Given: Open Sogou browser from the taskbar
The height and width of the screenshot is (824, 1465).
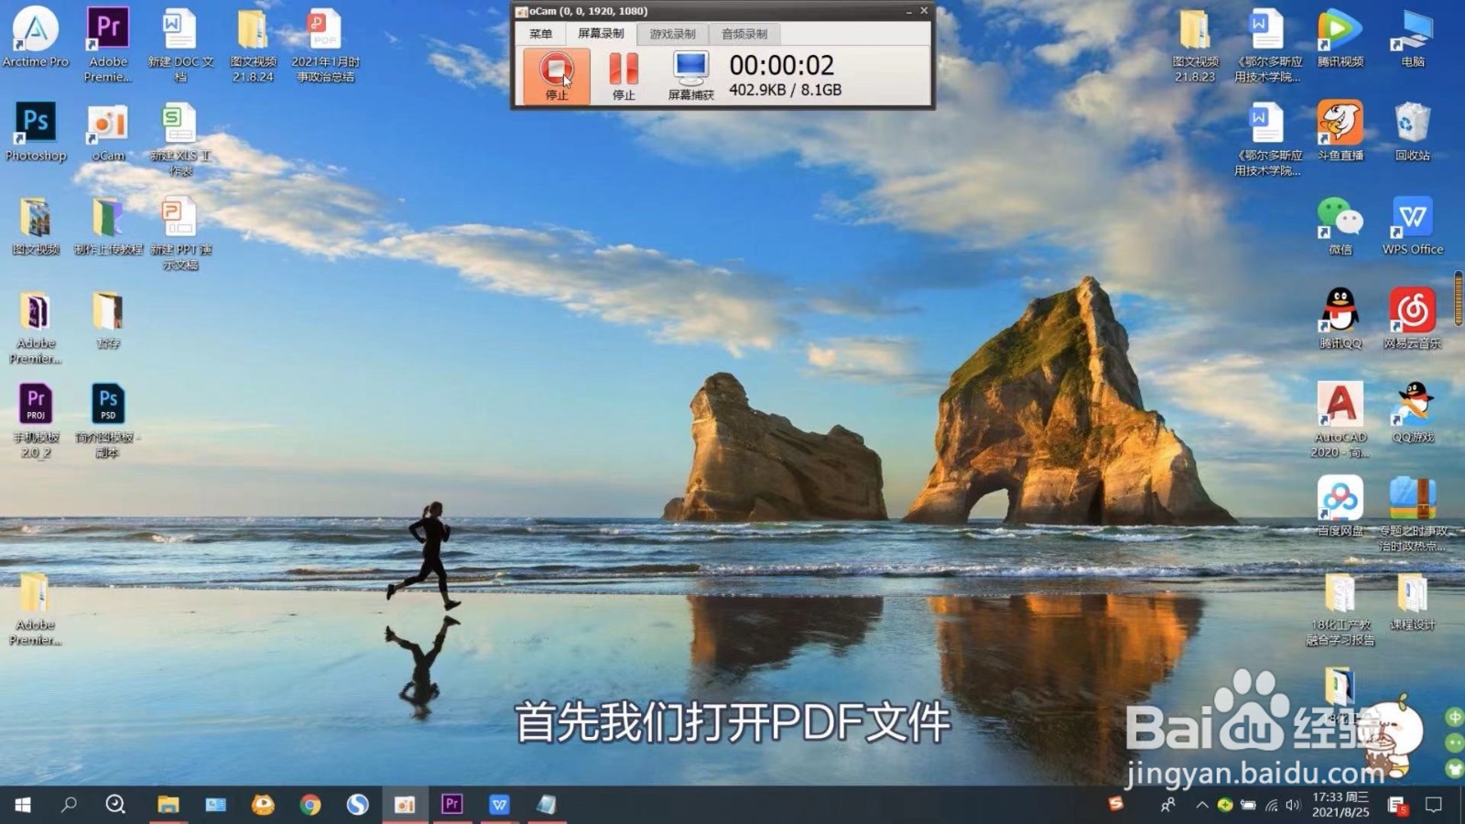Looking at the screenshot, I should 357,805.
